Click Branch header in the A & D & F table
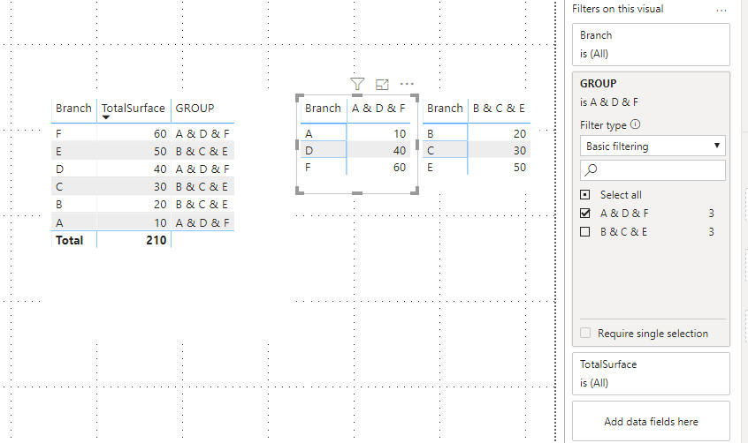Screen dimensions: 748x443 point(323,109)
